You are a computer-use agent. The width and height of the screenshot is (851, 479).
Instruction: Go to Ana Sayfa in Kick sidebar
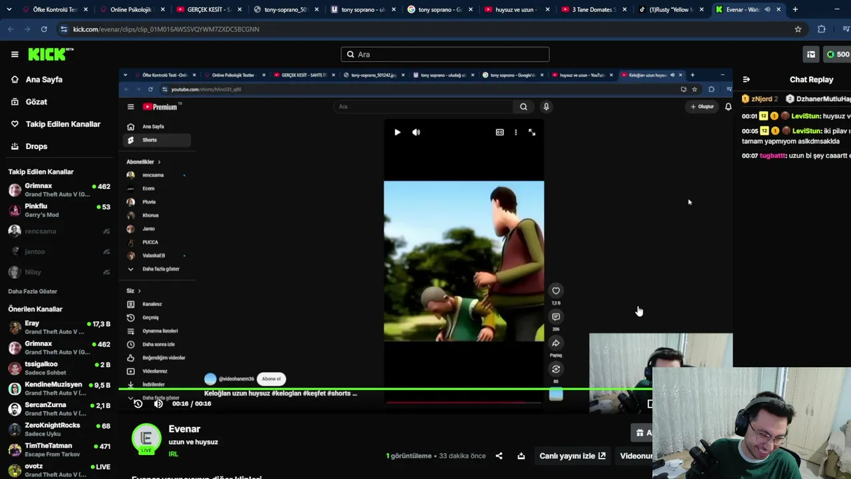pos(44,79)
